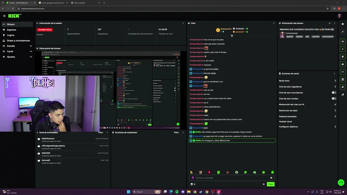Bookmark page with star icon in address bar
Screen dimensions: 347x195
pos(327,8)
